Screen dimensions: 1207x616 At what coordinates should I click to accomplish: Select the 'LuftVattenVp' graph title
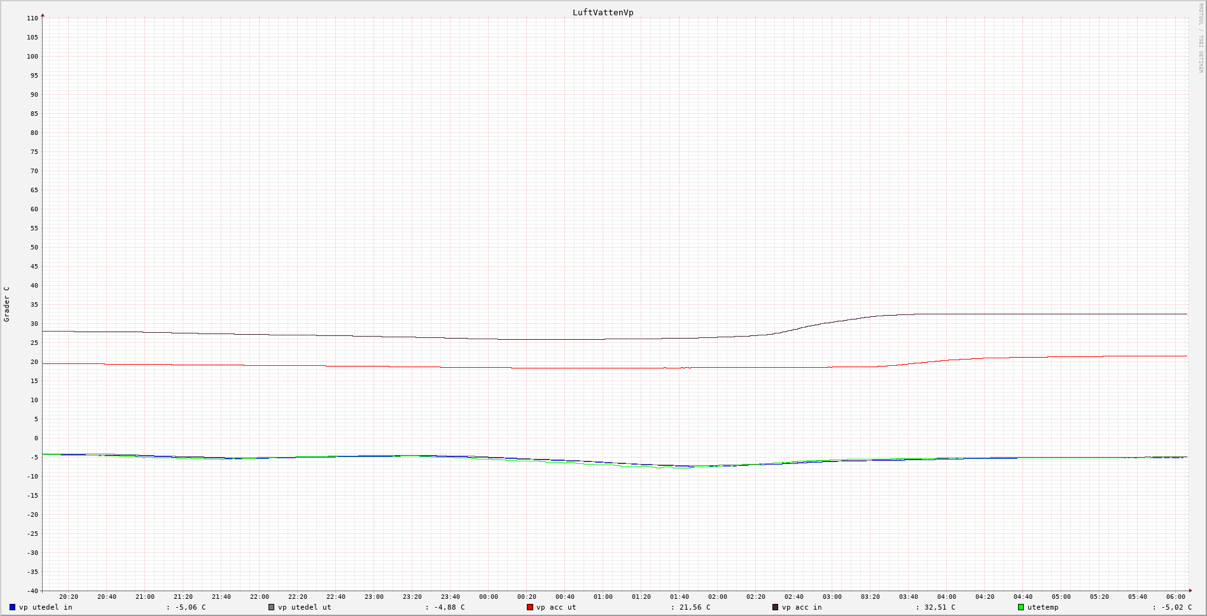click(x=603, y=12)
